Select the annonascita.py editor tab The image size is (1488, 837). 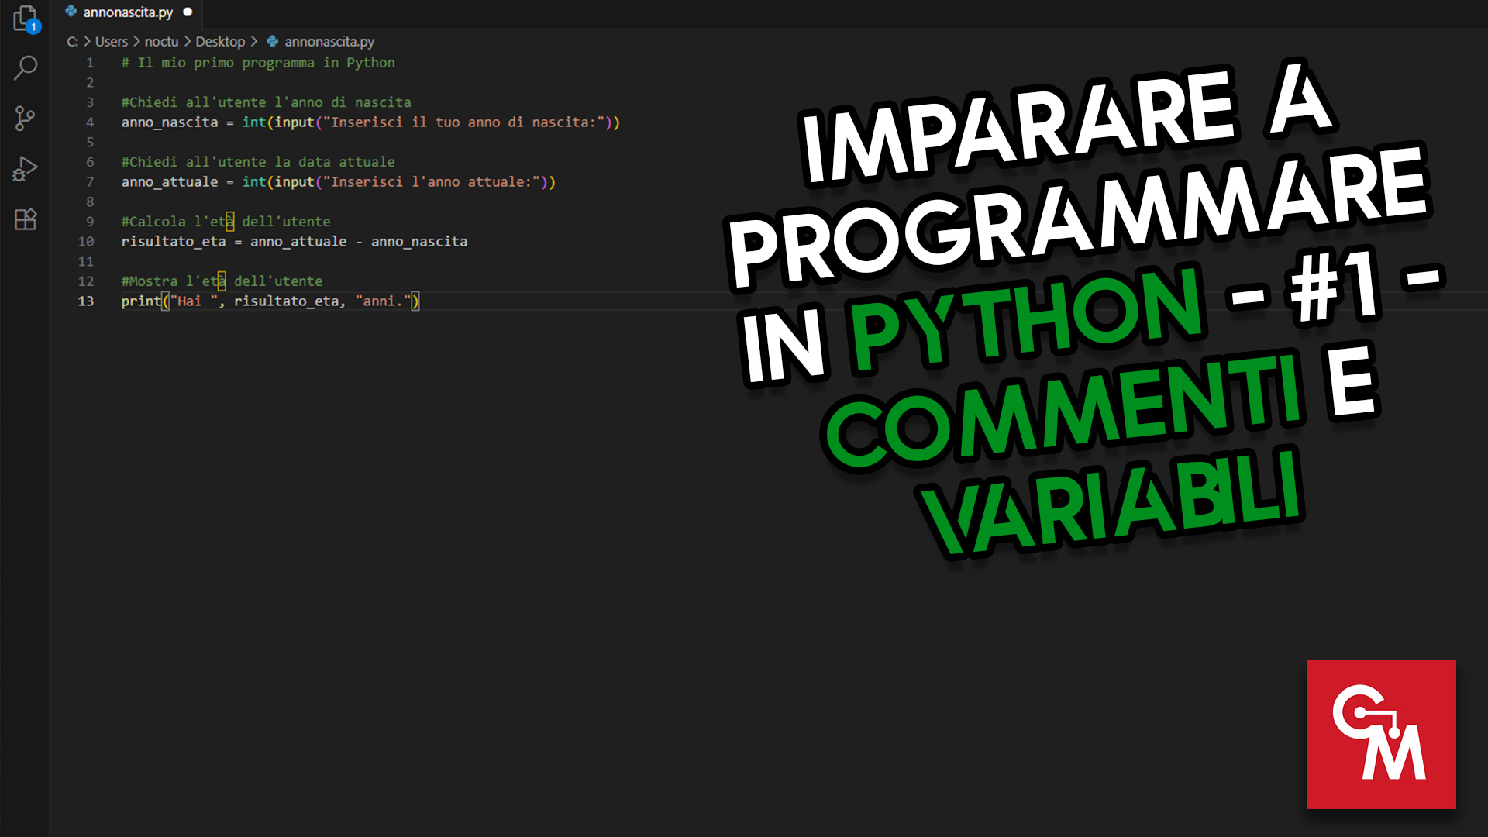[x=128, y=12]
